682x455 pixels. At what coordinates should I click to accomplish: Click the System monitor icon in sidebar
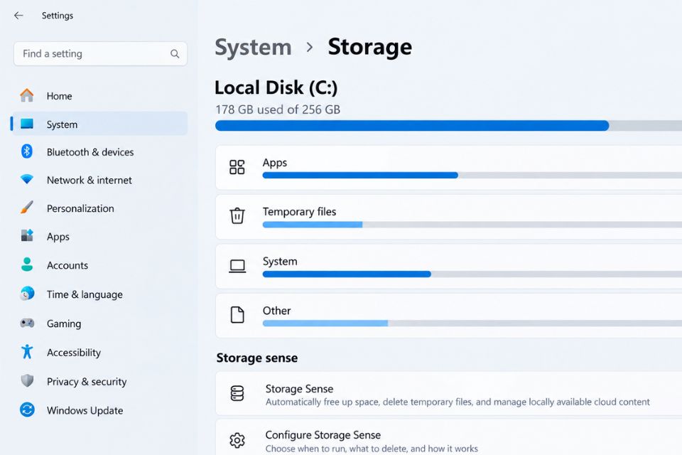pyautogui.click(x=27, y=124)
